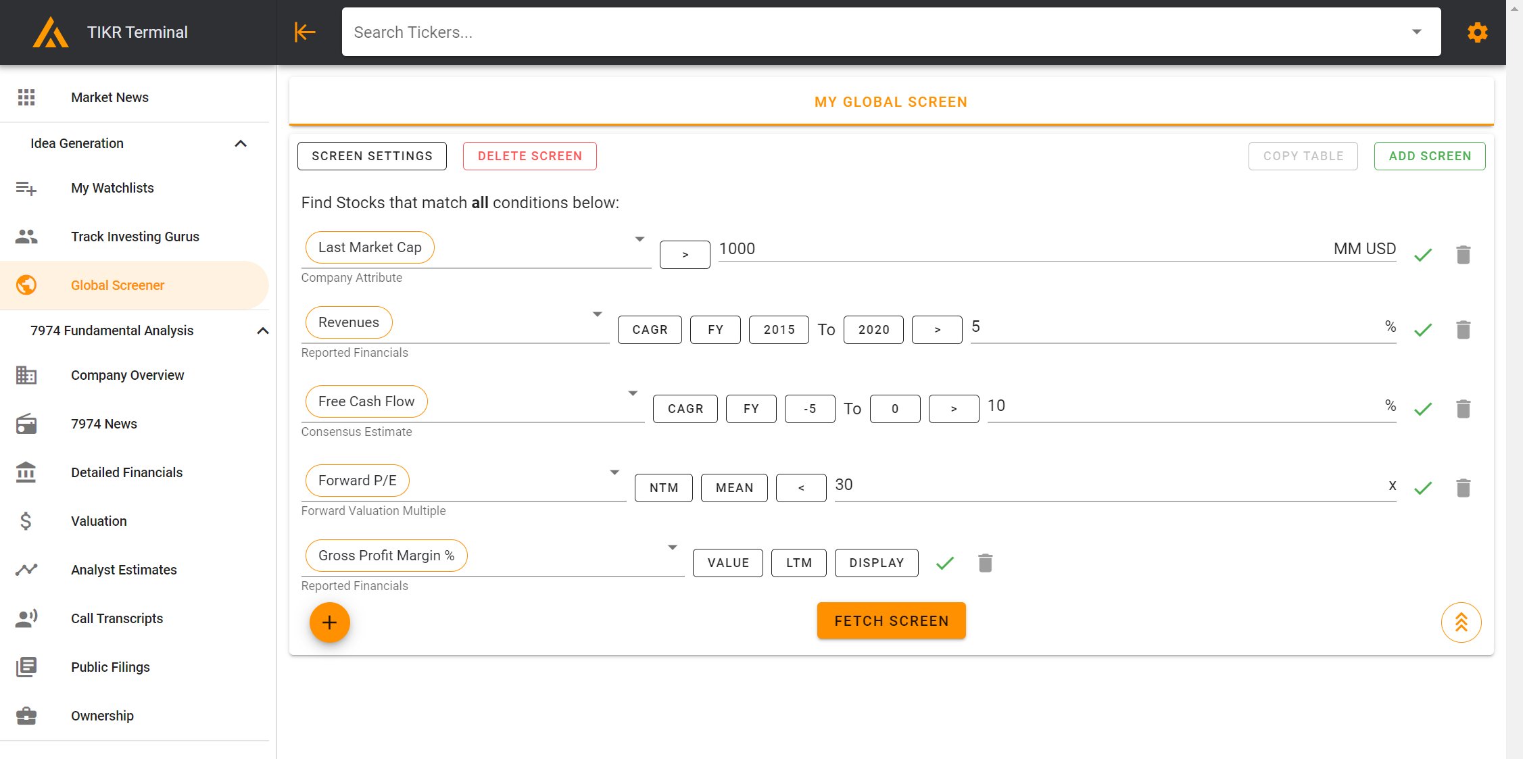Image resolution: width=1523 pixels, height=759 pixels.
Task: Click the Analyst Estimates chart icon
Action: (26, 570)
